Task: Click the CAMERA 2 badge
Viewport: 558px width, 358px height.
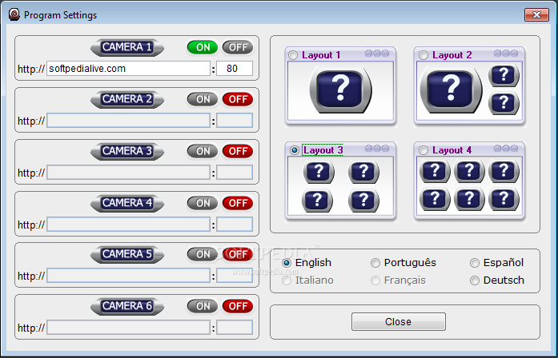Action: [x=127, y=99]
